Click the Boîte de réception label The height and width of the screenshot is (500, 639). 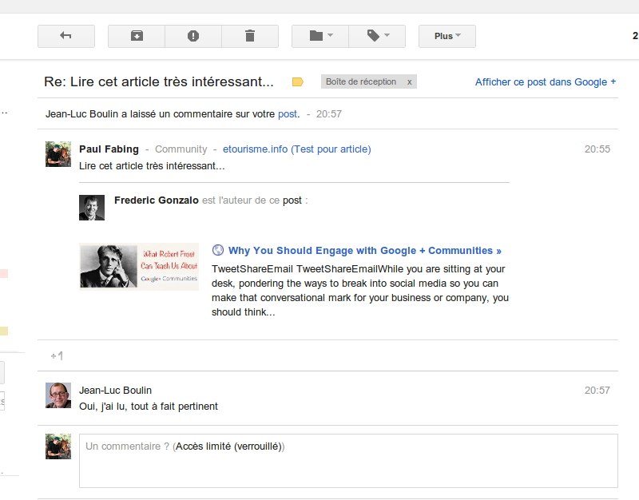click(x=361, y=82)
